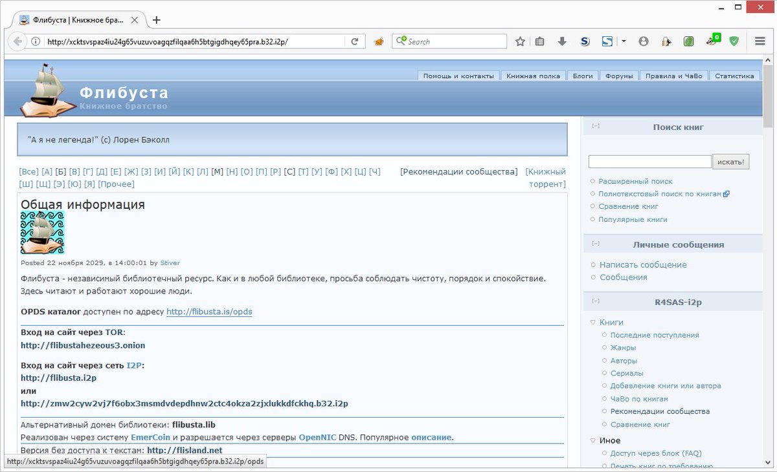777x472 pixels.
Task: Collapse the R4SAS-i2p section
Action: pyautogui.click(x=595, y=301)
